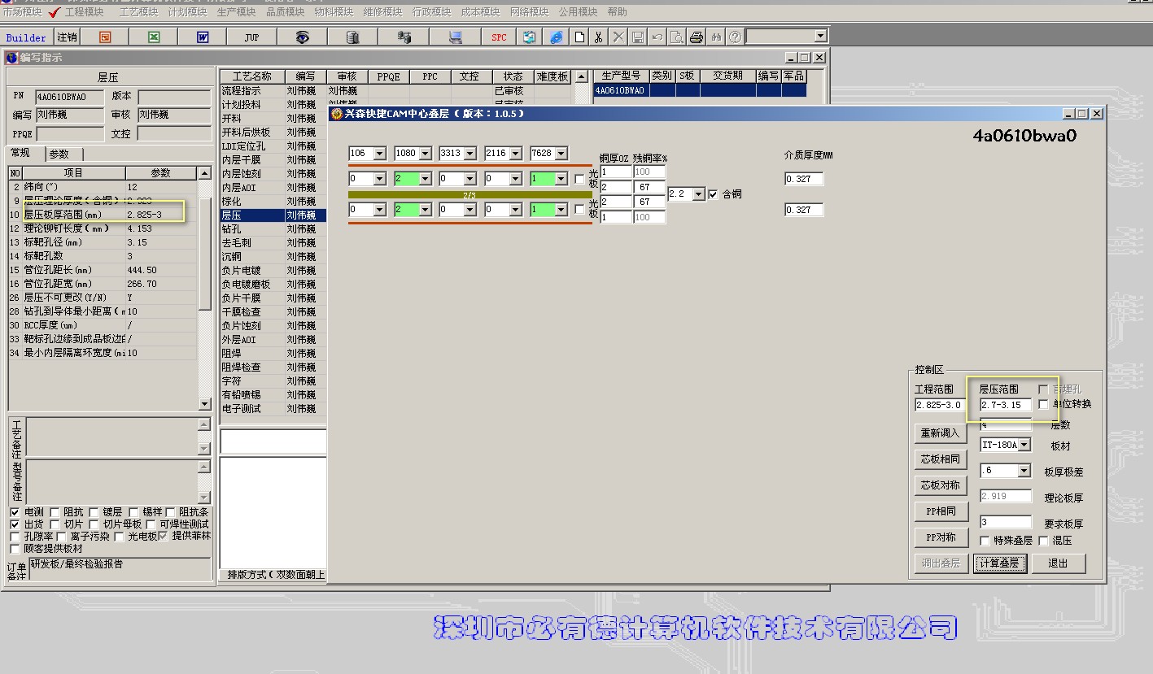Select the 内层蚀刻 process row

[273, 174]
